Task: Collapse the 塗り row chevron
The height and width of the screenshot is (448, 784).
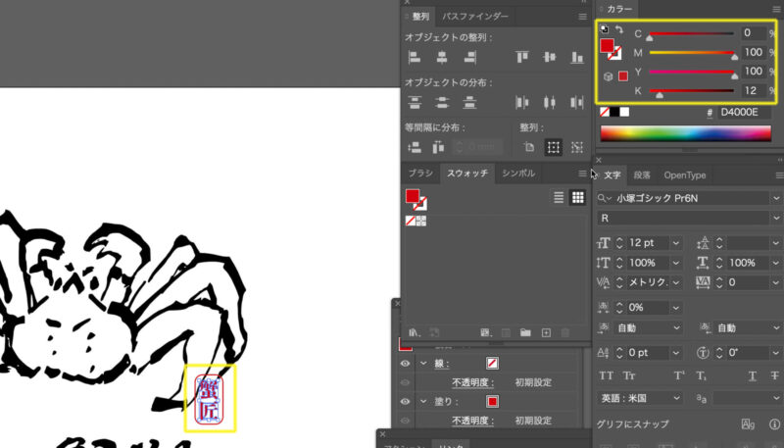Action: [x=423, y=402]
